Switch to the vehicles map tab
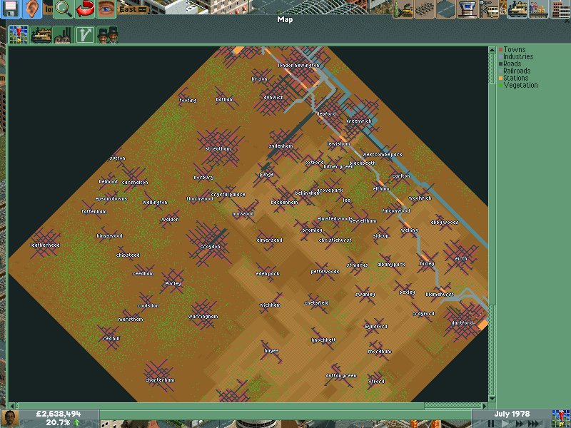The width and height of the screenshot is (571, 428). point(41,35)
